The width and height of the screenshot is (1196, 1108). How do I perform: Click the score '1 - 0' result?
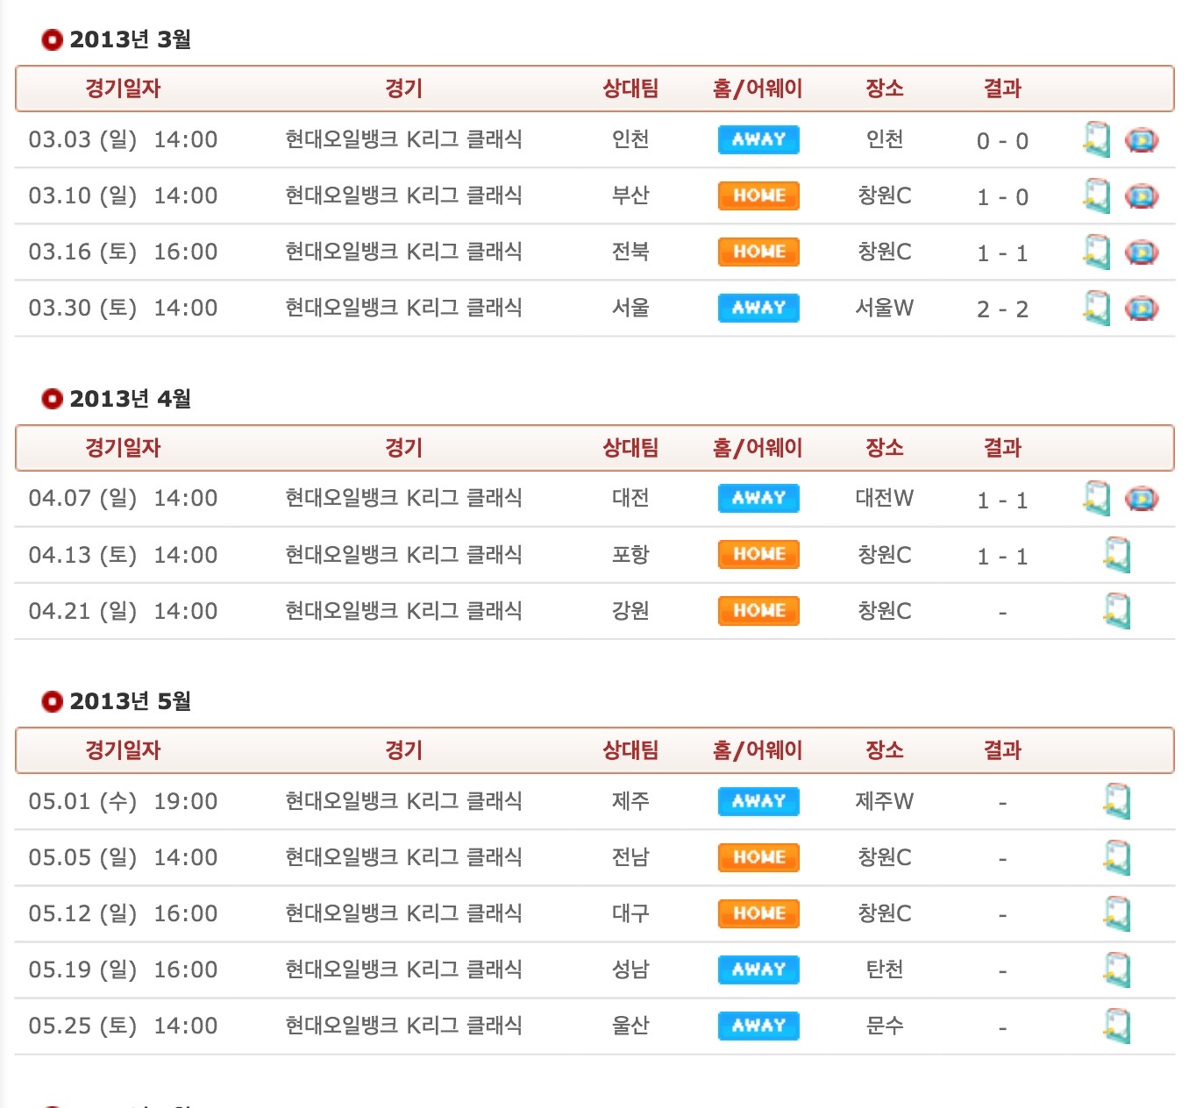(1002, 197)
